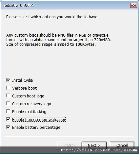This screenshot has width=139, height=154.
Task: Click the 'Install Cydia' label text
Action: point(22,80)
